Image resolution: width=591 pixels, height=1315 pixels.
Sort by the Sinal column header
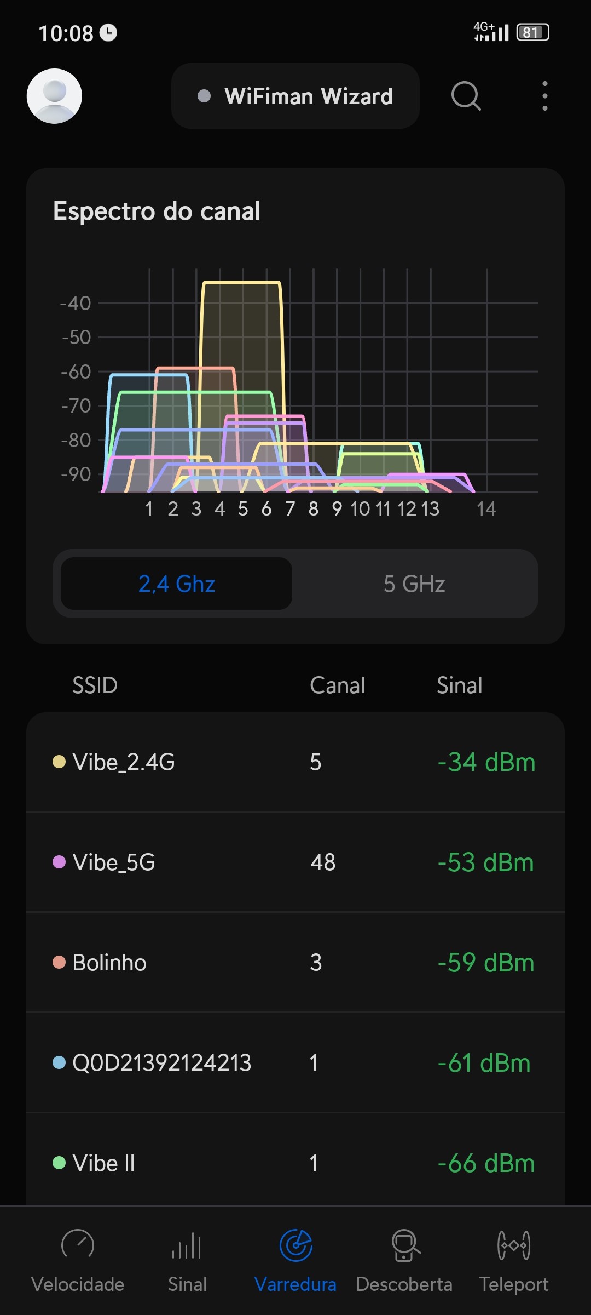[x=459, y=685]
